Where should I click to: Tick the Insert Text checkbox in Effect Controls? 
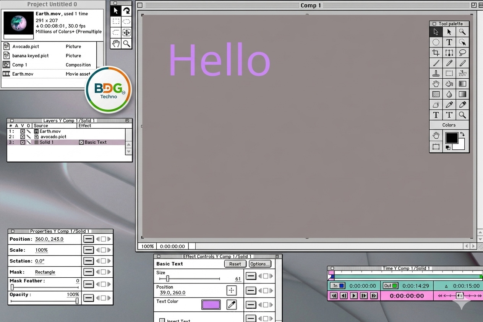(162, 320)
